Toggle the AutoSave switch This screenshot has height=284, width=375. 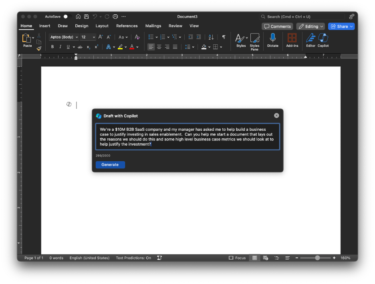tap(67, 16)
